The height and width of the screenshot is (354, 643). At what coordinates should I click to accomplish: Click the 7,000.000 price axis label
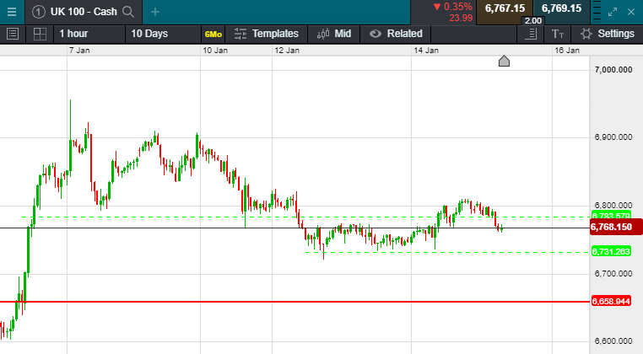point(613,70)
